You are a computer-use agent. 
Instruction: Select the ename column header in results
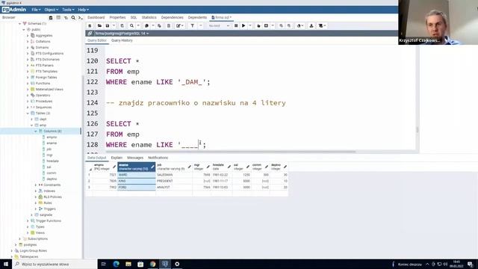137,167
